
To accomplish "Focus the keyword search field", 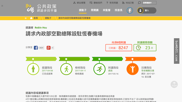I will coord(149,3).
